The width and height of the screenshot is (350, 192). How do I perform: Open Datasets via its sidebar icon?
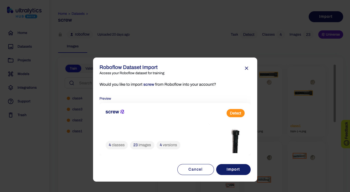(x=11, y=47)
